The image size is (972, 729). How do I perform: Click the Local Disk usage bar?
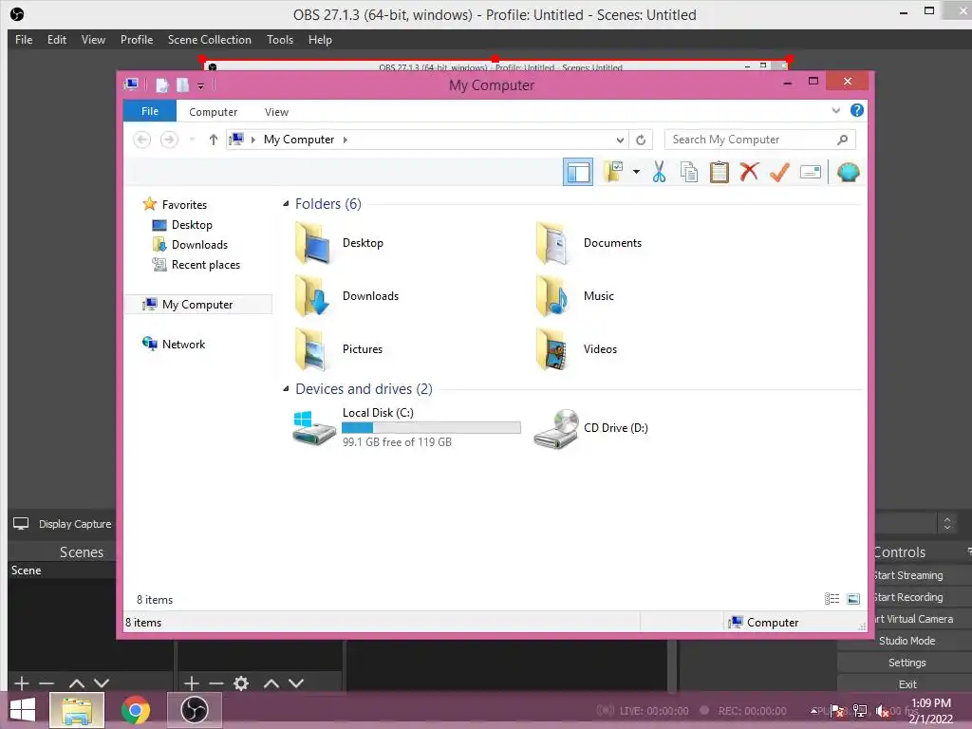coord(431,428)
